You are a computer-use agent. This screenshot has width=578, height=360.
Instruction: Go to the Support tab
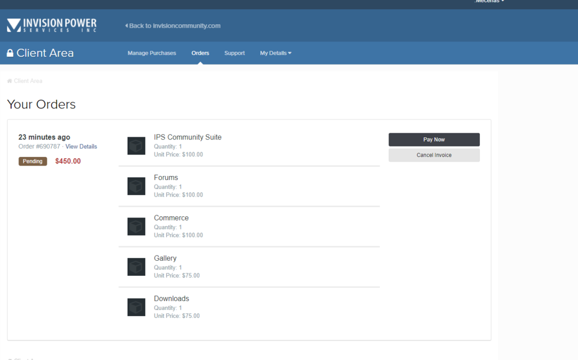click(234, 53)
